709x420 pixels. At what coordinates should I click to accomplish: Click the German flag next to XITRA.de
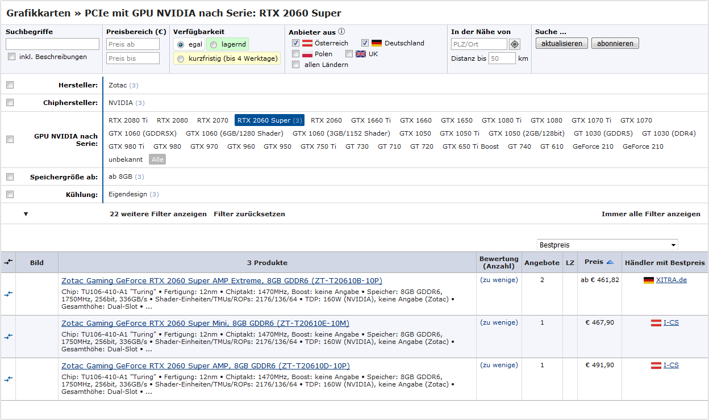(x=649, y=280)
